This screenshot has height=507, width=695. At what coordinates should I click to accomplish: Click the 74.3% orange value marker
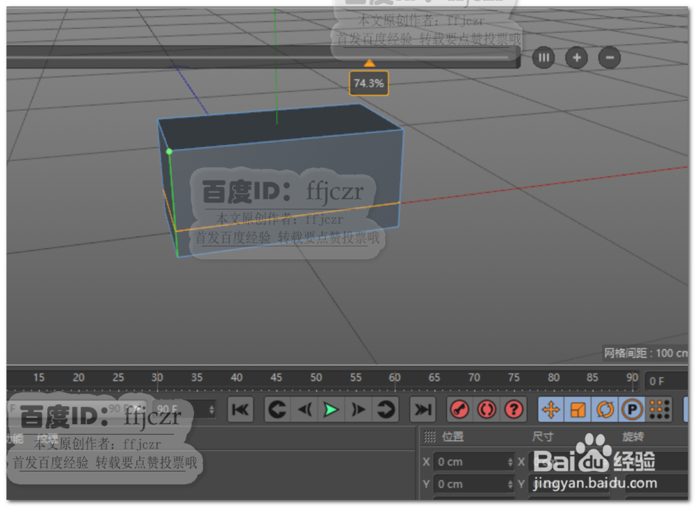(369, 83)
